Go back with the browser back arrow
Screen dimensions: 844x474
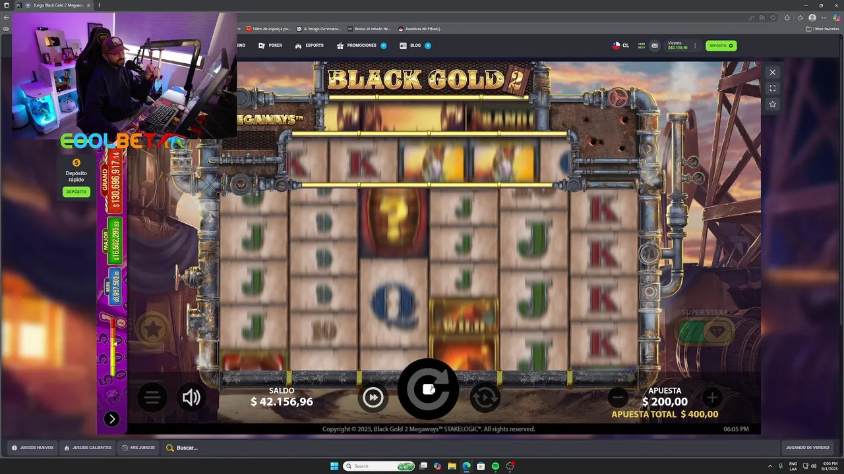point(7,18)
